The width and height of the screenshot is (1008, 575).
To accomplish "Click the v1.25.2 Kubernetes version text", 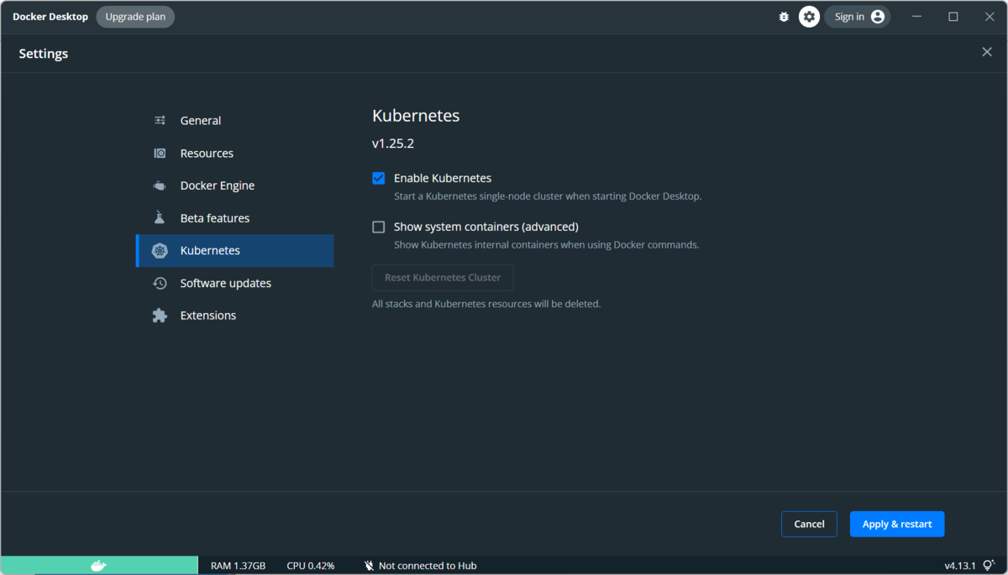I will click(393, 144).
